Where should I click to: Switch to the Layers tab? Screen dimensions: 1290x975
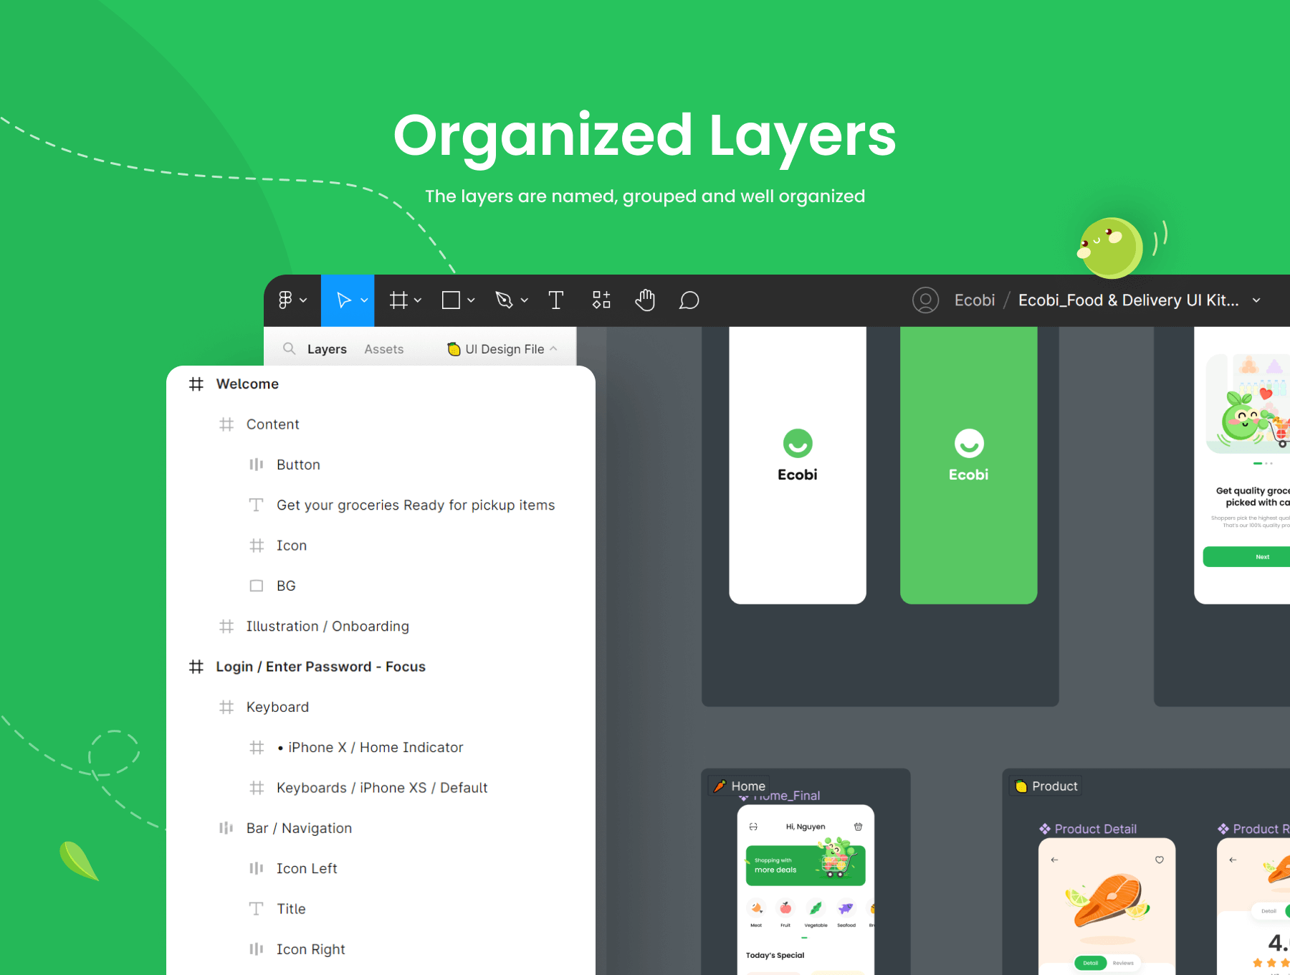click(327, 349)
